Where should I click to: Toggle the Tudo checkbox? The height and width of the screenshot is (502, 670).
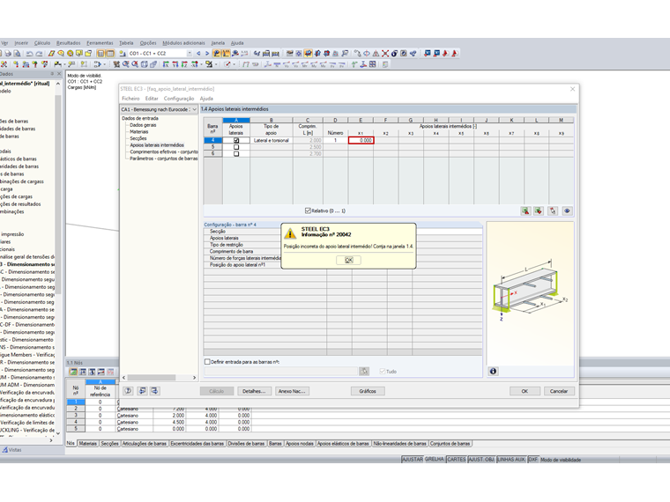pos(383,372)
